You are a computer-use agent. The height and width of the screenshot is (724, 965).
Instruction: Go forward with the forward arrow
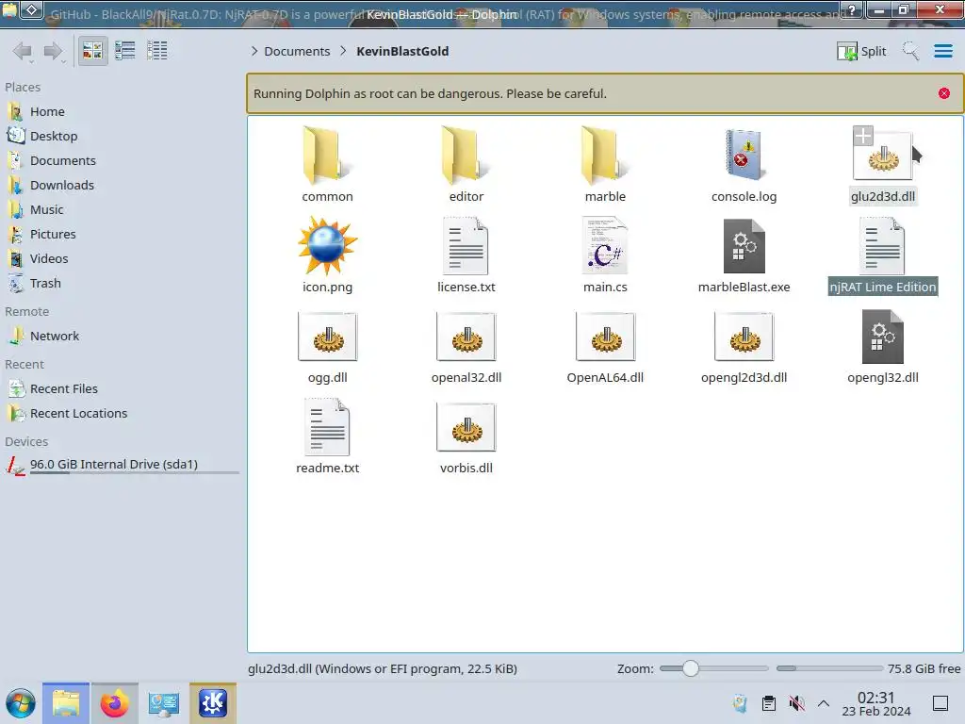point(54,51)
